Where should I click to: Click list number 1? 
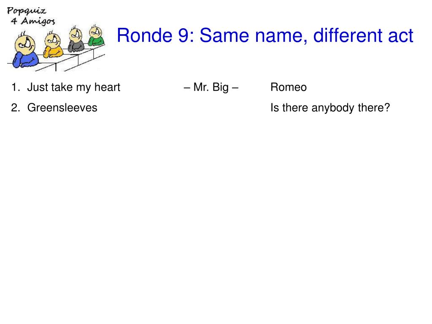pos(16,87)
